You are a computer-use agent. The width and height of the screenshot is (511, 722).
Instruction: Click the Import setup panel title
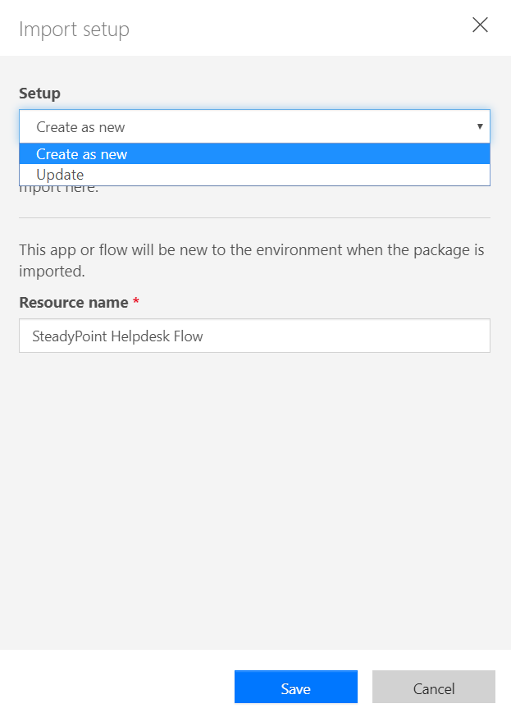74,30
